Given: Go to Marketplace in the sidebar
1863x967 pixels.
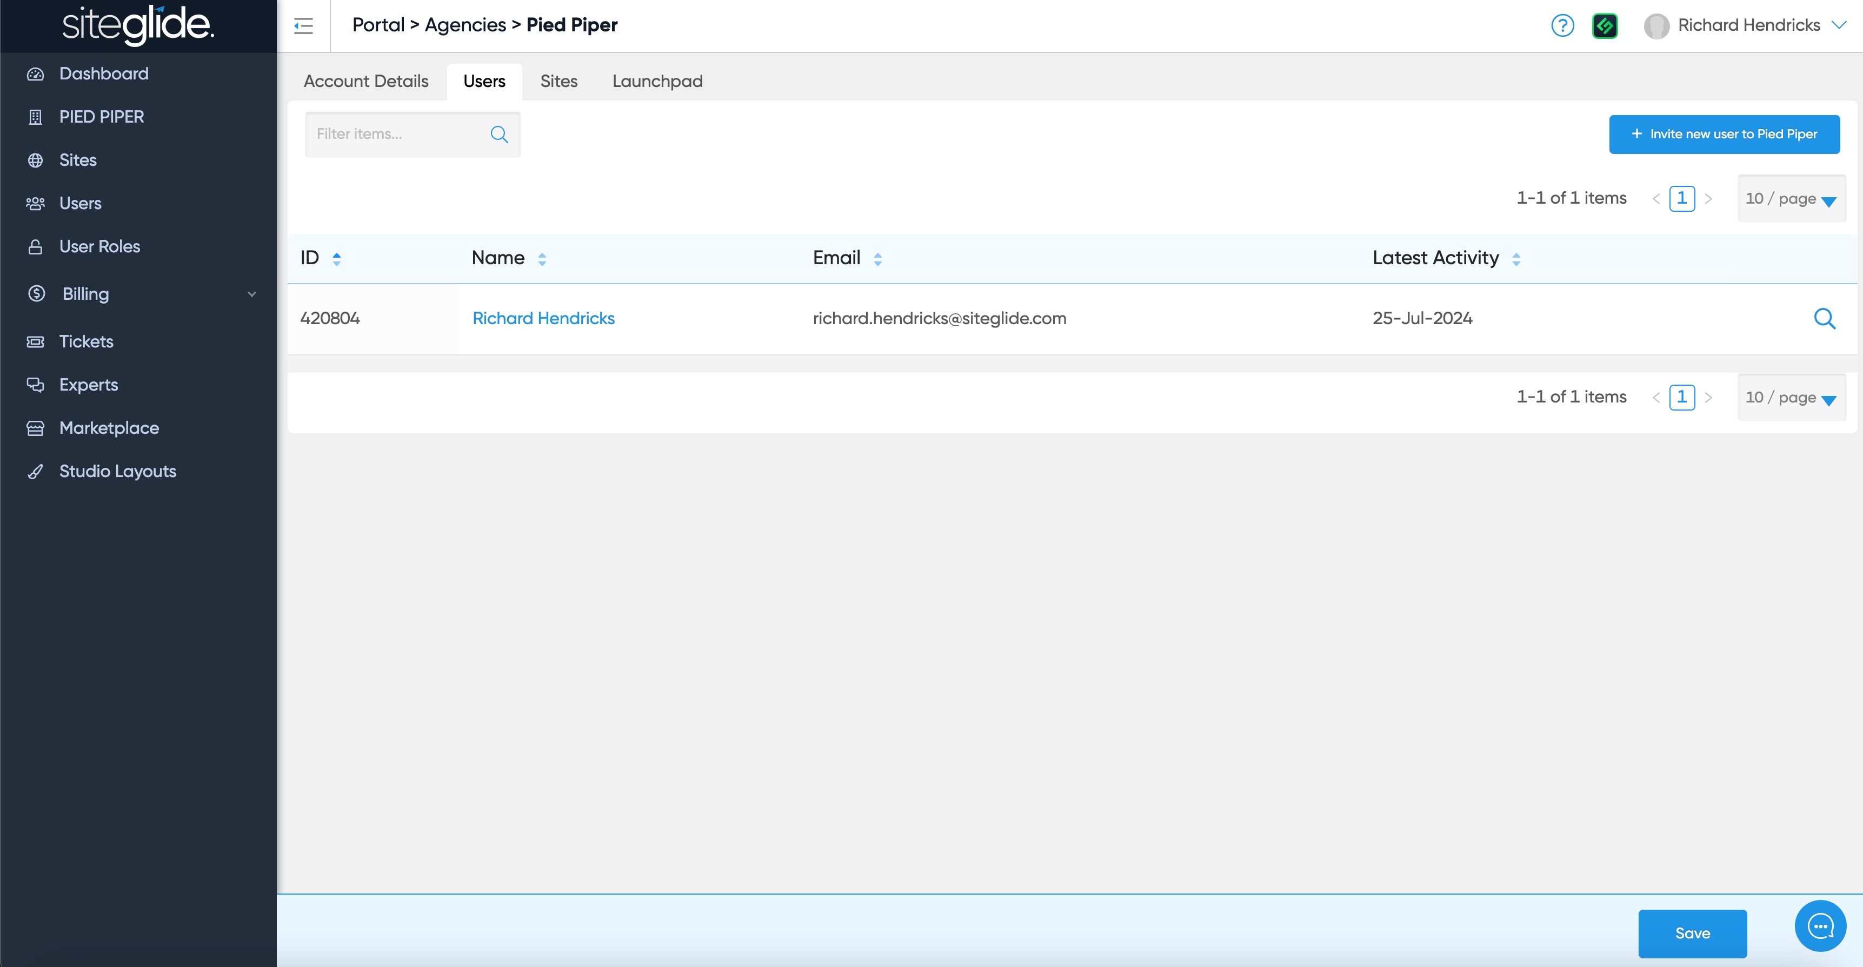Looking at the screenshot, I should (x=109, y=428).
